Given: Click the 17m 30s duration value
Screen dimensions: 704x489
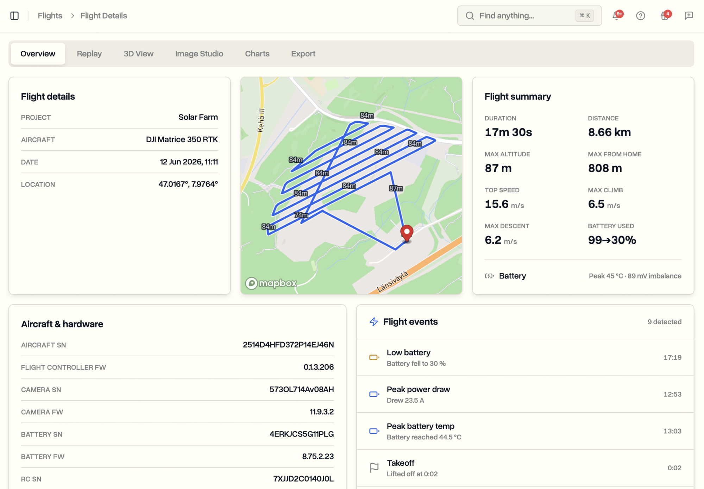Looking at the screenshot, I should pos(508,132).
